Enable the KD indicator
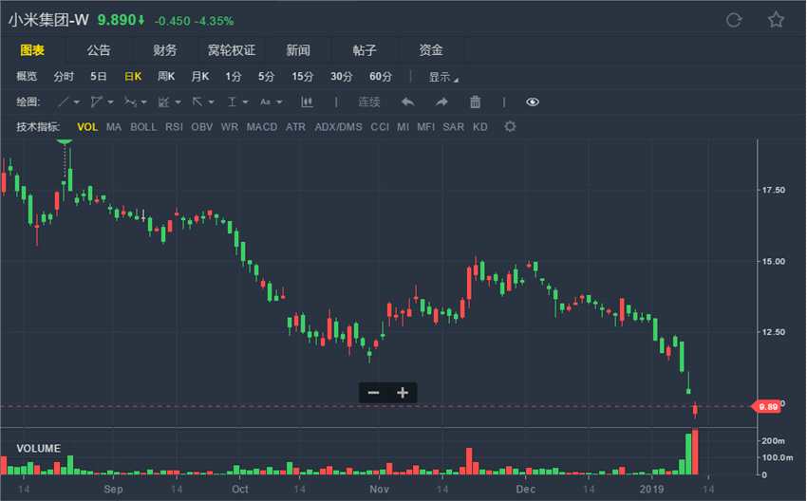Screen dimensions: 807x501 [480, 126]
